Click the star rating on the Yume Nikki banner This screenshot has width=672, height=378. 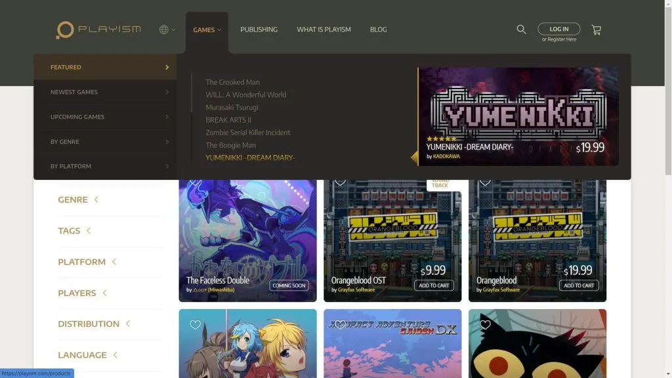[440, 139]
